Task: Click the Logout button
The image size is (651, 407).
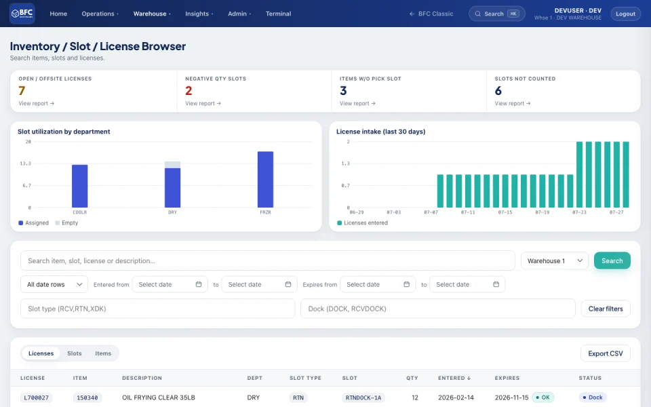Action: [625, 14]
